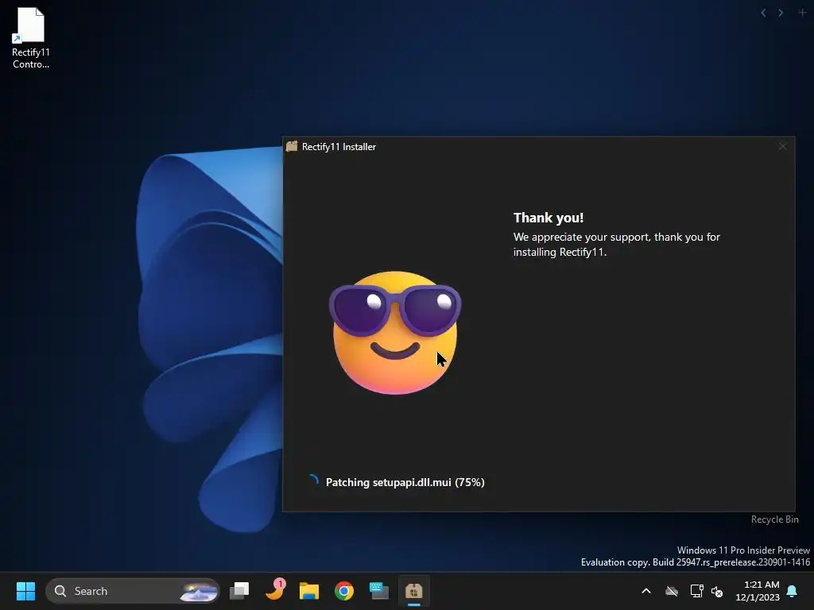Open the orange taskbar app with notification badge
Viewport: 814px width, 610px height.
[x=274, y=590]
